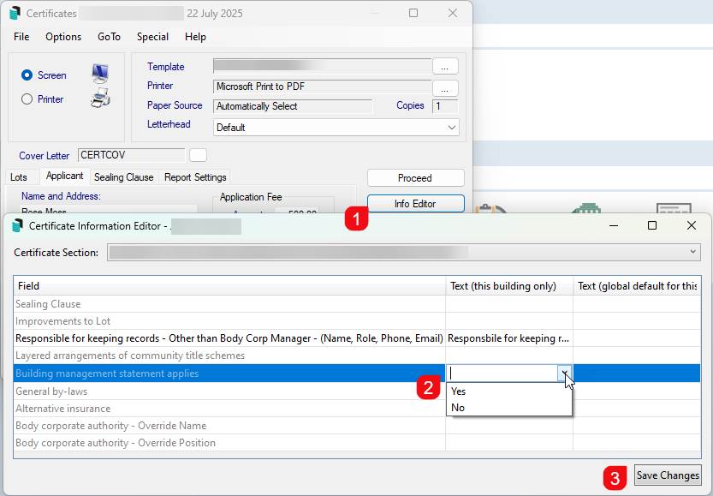Click the Template field
This screenshot has height=496, width=713.
point(322,66)
